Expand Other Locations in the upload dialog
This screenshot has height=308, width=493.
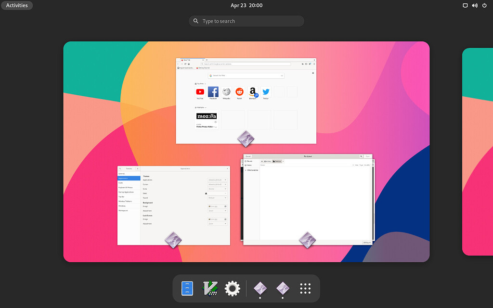tap(252, 170)
